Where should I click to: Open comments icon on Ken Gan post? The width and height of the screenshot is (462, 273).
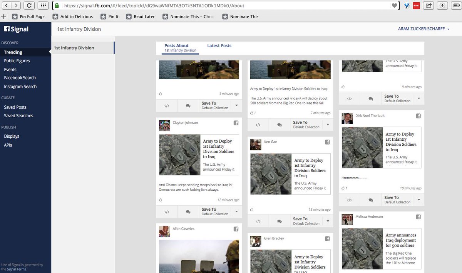pyautogui.click(x=279, y=221)
